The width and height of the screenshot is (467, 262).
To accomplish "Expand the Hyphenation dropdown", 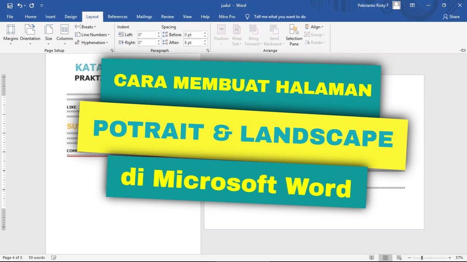I will click(x=91, y=43).
